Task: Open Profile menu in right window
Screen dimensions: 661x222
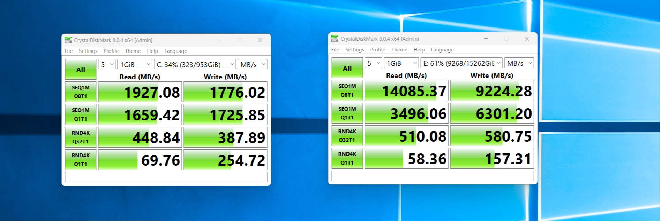Action: [x=378, y=50]
